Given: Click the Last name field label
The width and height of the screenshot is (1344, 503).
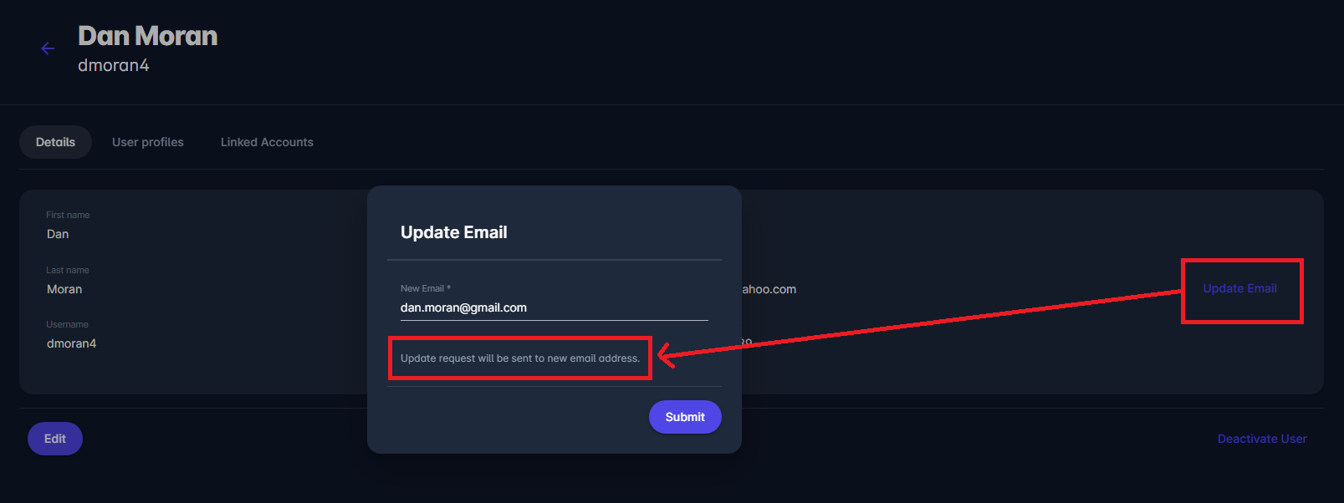Looking at the screenshot, I should tap(68, 270).
